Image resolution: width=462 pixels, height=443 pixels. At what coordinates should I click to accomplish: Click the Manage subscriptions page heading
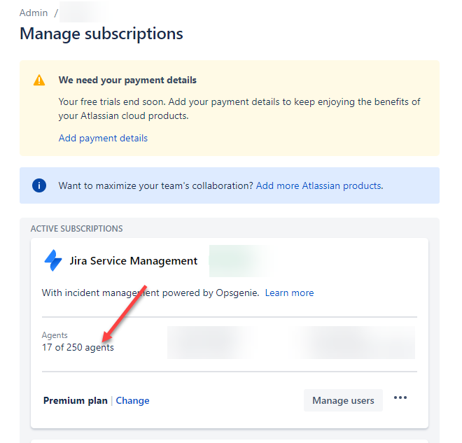101,34
